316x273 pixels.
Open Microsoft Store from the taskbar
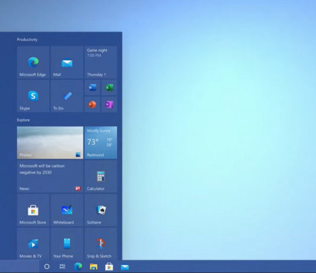[x=109, y=266]
